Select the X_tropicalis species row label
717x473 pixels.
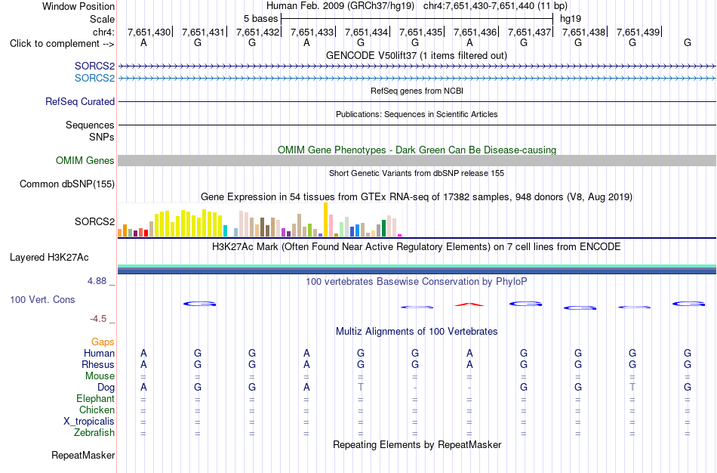point(89,422)
